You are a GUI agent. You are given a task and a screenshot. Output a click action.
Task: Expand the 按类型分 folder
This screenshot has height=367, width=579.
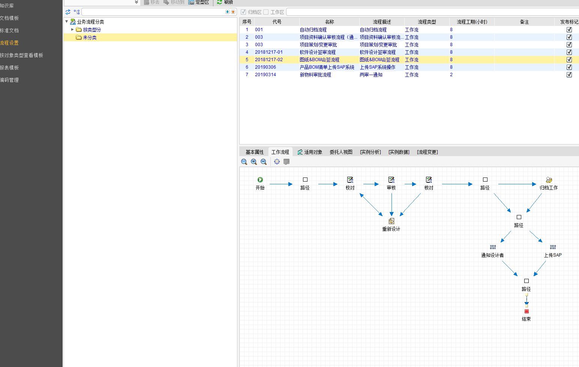[x=72, y=29]
